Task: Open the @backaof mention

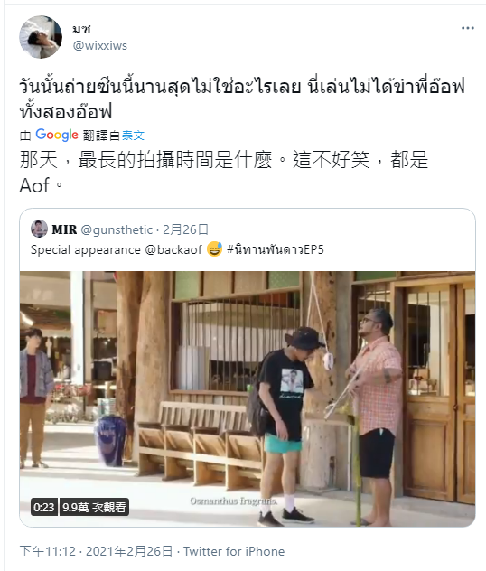Action: coord(173,249)
